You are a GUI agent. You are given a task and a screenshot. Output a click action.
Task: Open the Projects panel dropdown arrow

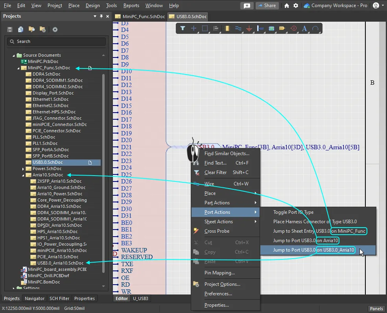(x=95, y=16)
